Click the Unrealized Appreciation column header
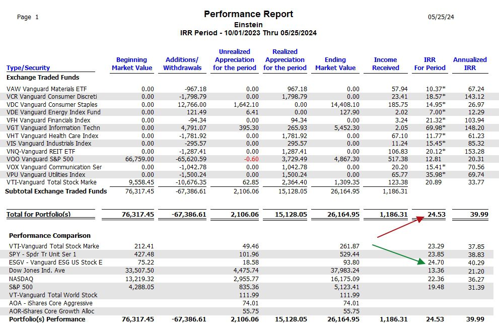Viewport: 499px width, 329px height. tap(235, 59)
